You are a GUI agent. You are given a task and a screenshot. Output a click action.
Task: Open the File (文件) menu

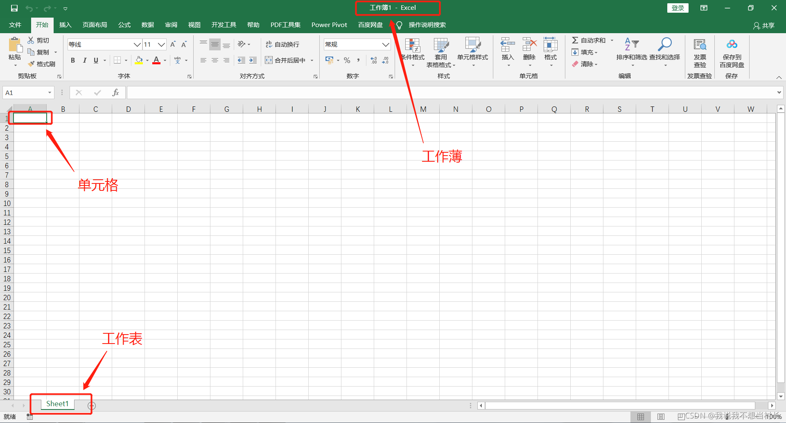click(15, 25)
